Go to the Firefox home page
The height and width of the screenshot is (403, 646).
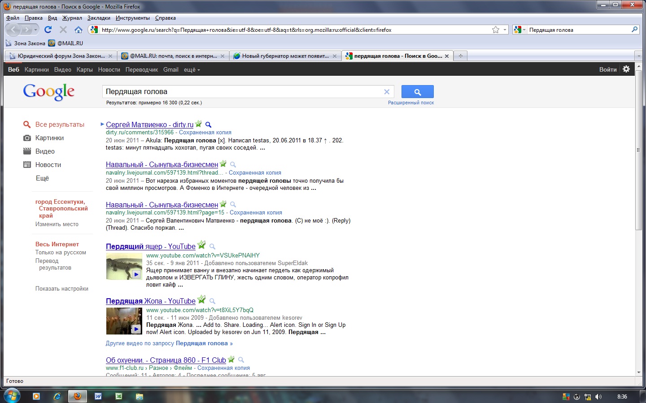pyautogui.click(x=79, y=30)
